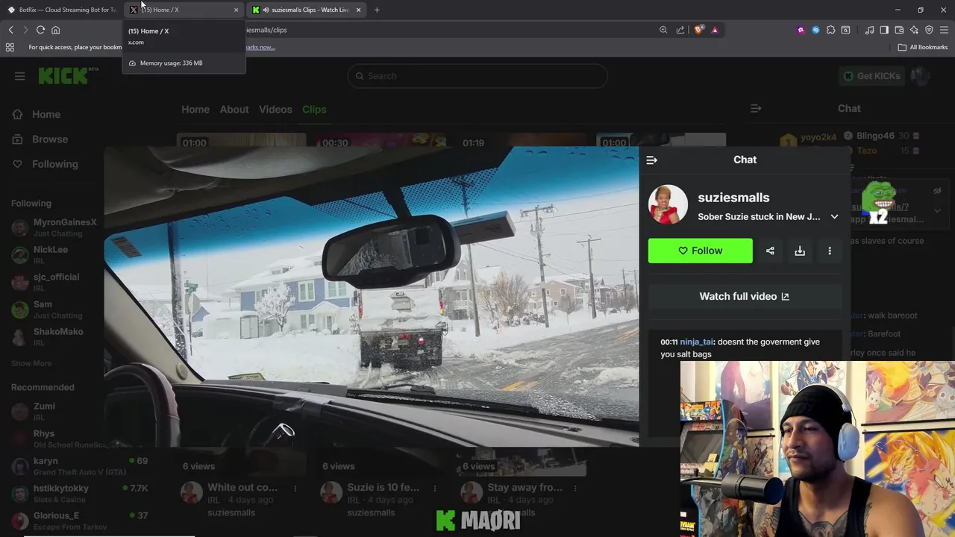Click the share icon in address bar
This screenshot has width=955, height=537.
click(x=680, y=30)
